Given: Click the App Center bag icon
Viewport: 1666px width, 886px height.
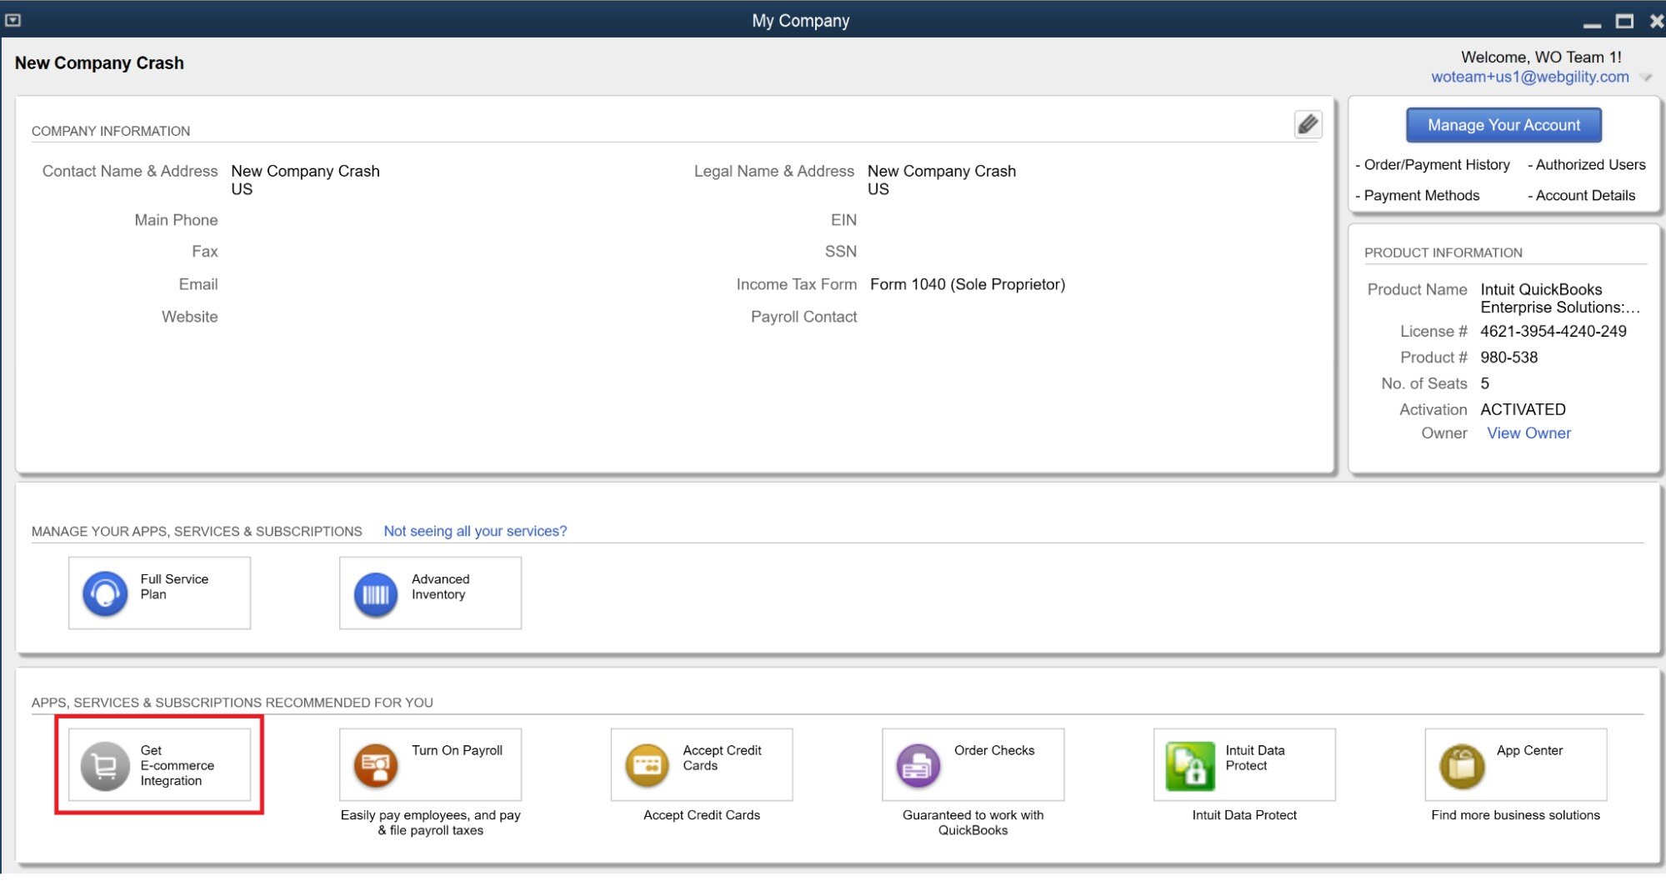Looking at the screenshot, I should click(1462, 765).
